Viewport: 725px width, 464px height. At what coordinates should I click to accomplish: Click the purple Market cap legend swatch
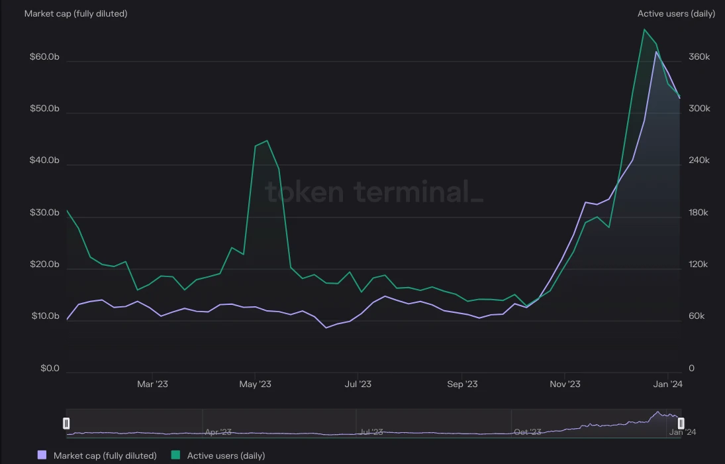tap(42, 455)
